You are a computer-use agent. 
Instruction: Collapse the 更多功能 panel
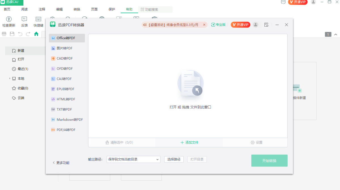pyautogui.click(x=61, y=163)
